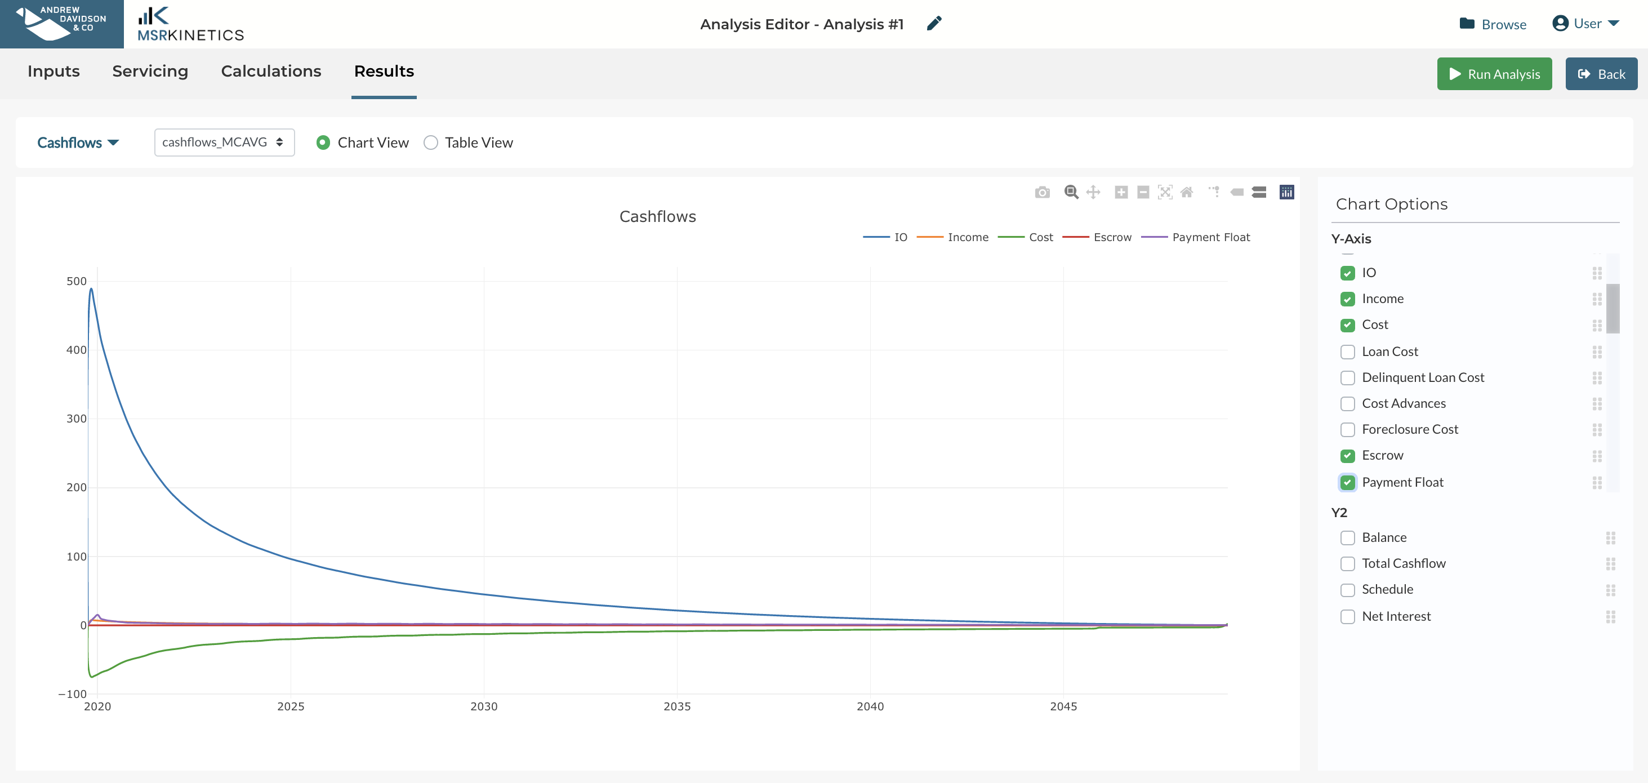Click the pencil icon to rename analysis

point(934,24)
